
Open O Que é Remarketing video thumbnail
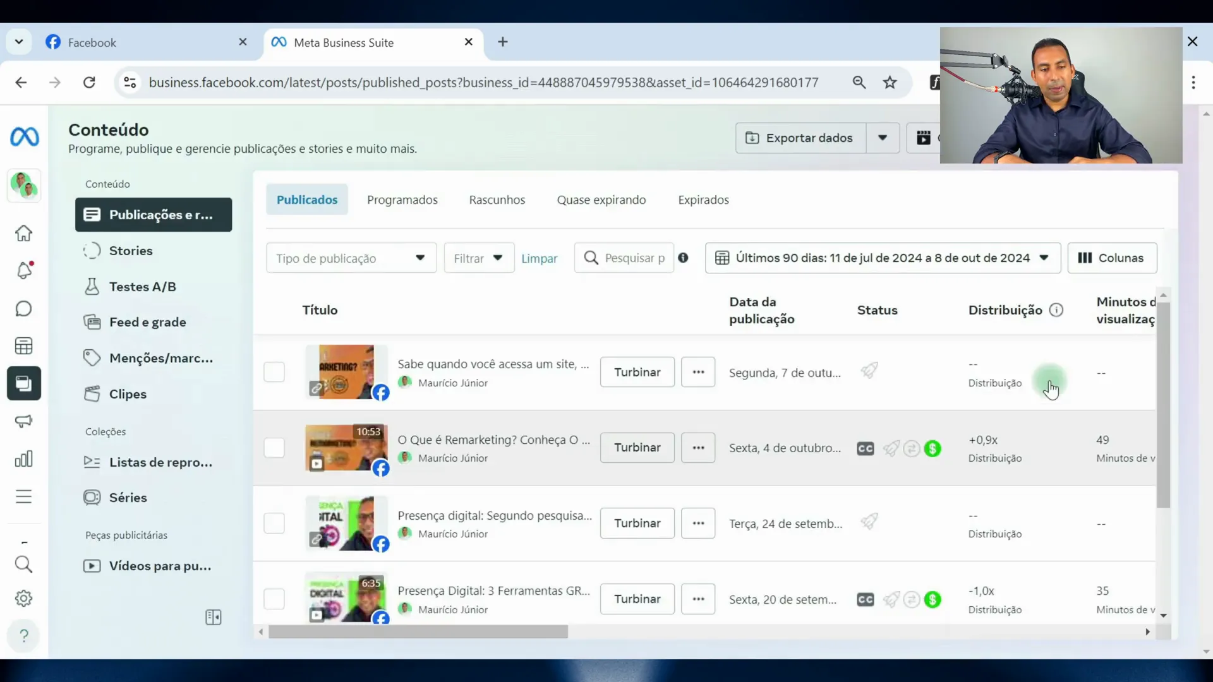[x=346, y=448]
